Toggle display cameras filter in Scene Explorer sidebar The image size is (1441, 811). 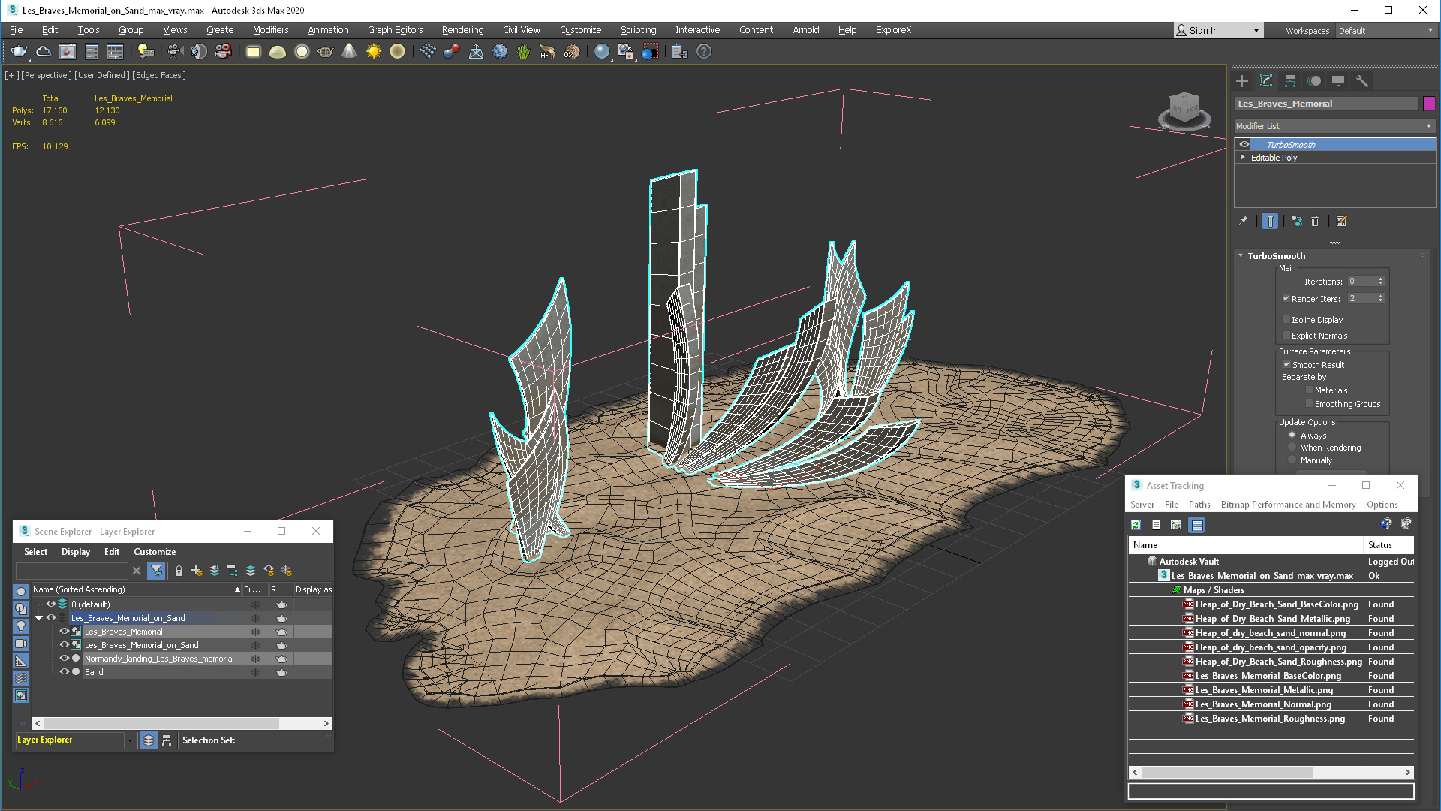pyautogui.click(x=21, y=644)
